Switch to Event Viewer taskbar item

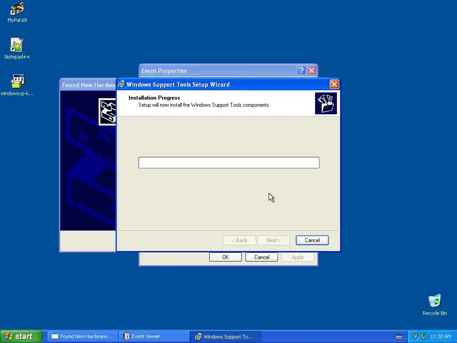154,336
